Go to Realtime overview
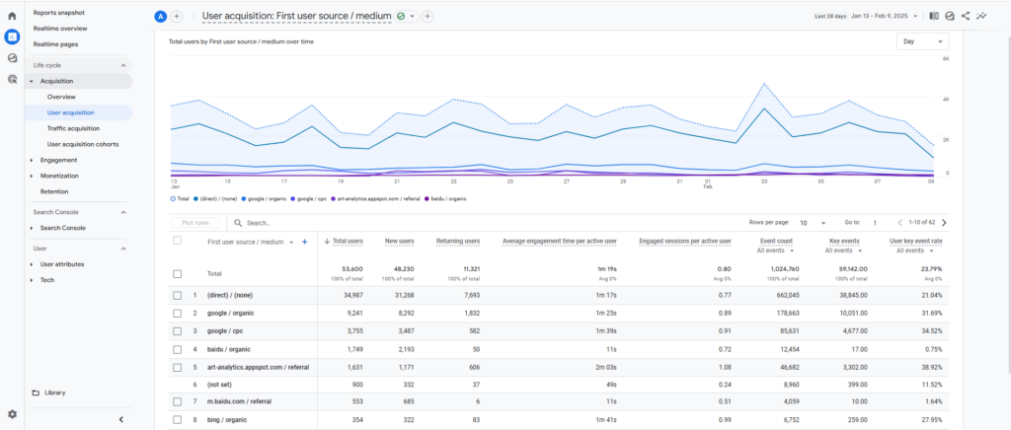 59,29
